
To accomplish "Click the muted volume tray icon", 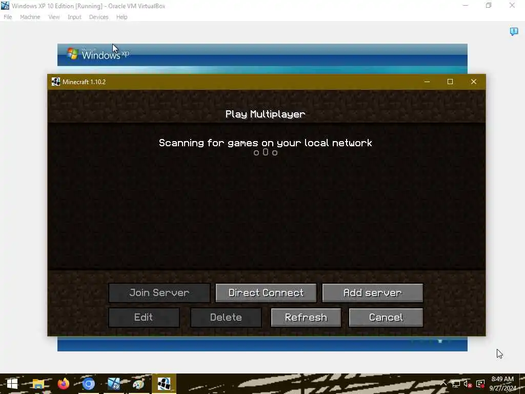I will (468, 384).
